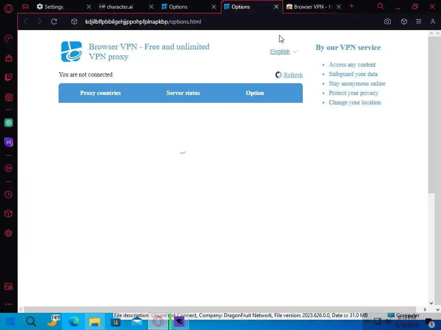The image size is (441, 330).
Task: Open Windows taskbar search
Action: 31,321
